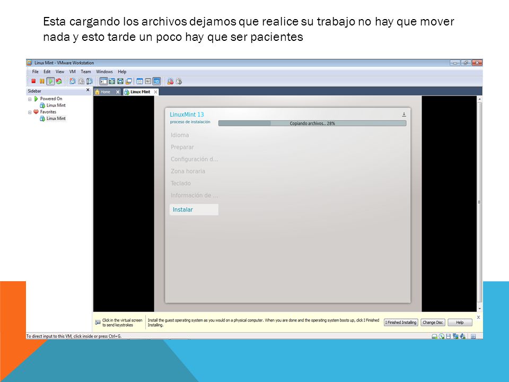This screenshot has width=509, height=382.
Task: Open the Snapshot Manager icon
Action: pyautogui.click(x=90, y=81)
